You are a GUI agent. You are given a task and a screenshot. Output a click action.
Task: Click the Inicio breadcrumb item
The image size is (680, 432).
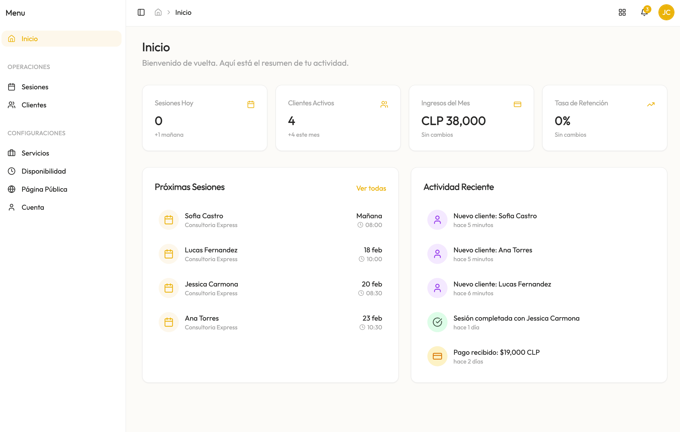[183, 12]
